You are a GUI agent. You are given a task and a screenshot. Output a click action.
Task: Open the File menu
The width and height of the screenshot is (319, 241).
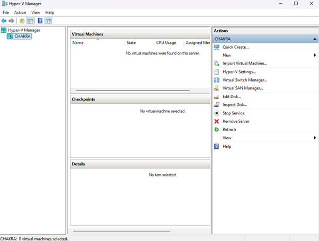[x=6, y=12]
